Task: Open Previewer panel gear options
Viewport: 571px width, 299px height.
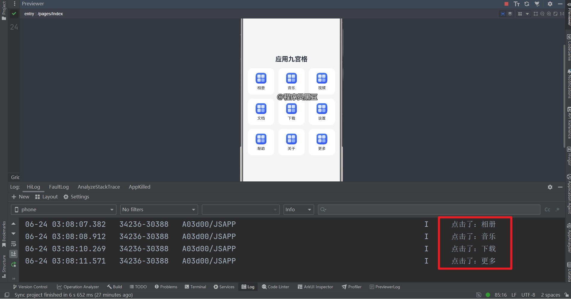Action: tap(550, 4)
